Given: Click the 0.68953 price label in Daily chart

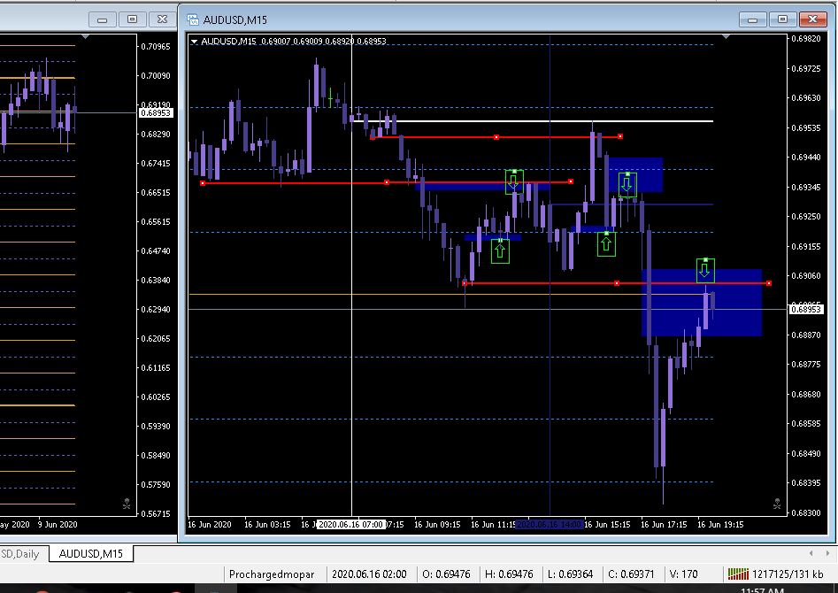Looking at the screenshot, I should (156, 112).
